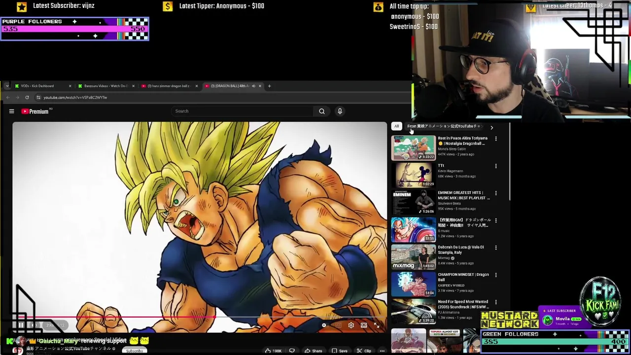The height and width of the screenshot is (355, 631).
Task: Open Mono's Sleep Cabin channel
Action: 452,149
